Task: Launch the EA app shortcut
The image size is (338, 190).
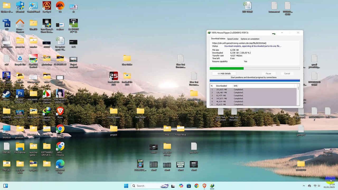Action: pos(60,7)
